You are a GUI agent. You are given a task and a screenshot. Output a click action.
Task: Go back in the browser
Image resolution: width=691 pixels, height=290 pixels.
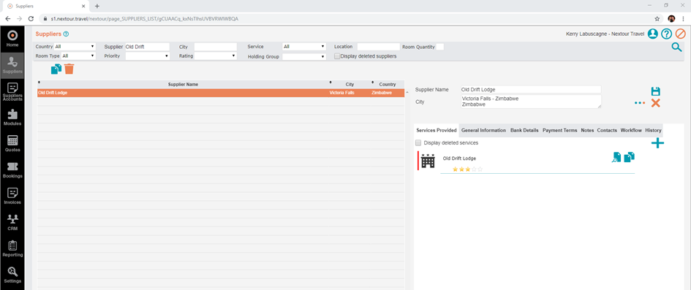[8, 19]
